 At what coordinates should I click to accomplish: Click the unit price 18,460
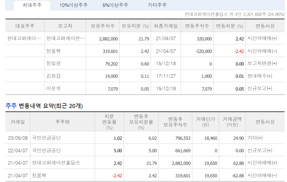[x=211, y=138]
